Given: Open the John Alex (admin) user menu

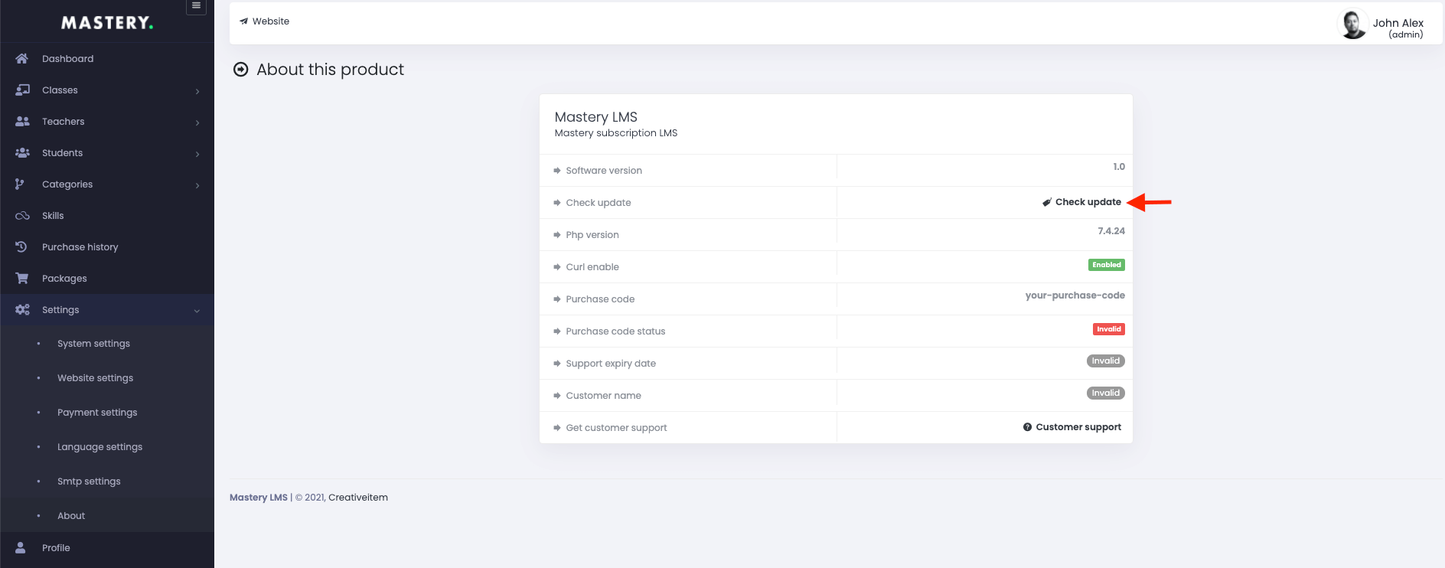Looking at the screenshot, I should pos(1381,24).
